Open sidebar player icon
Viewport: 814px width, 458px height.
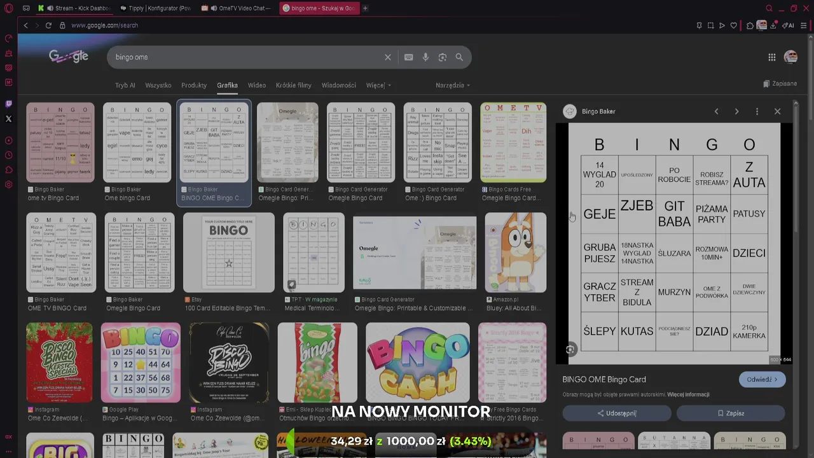[9, 141]
